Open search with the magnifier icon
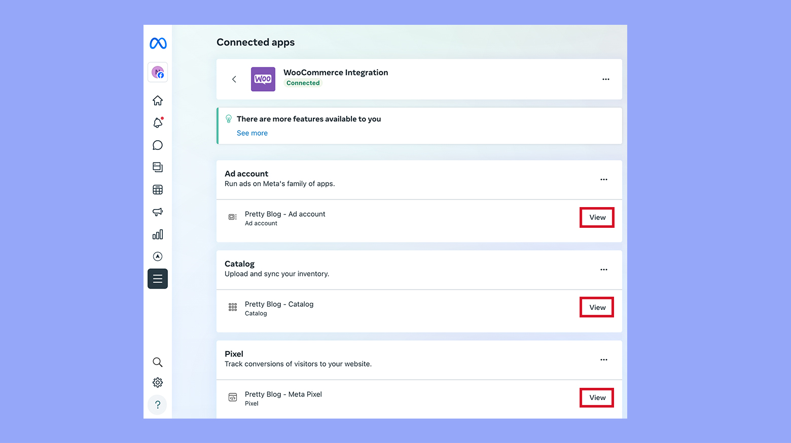The width and height of the screenshot is (791, 443). coord(158,362)
